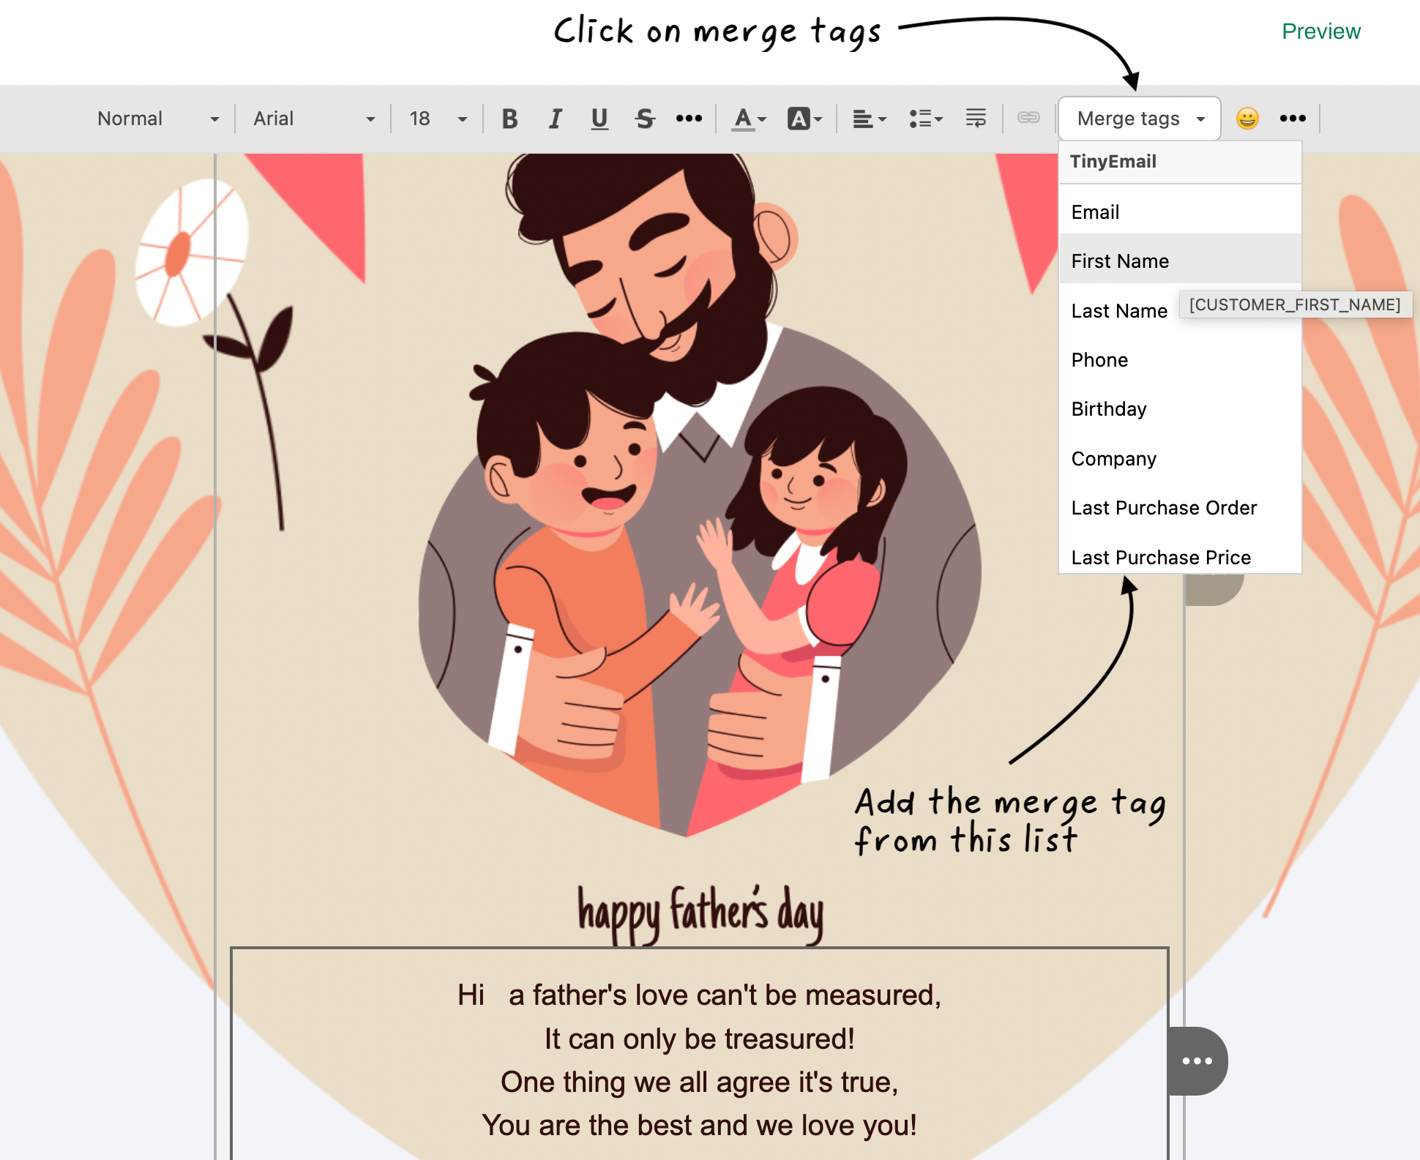The width and height of the screenshot is (1420, 1160).
Task: Click the text alignment icon
Action: click(x=868, y=119)
